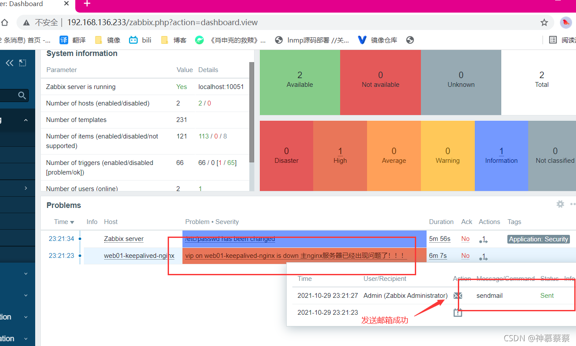The image size is (576, 346).
Task: Sort problems by the Time column
Action: click(x=64, y=221)
